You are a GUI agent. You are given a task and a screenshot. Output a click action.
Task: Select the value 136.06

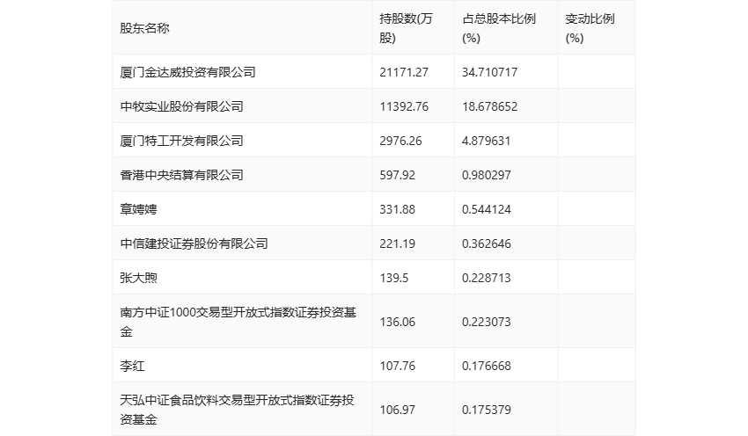[x=398, y=322]
